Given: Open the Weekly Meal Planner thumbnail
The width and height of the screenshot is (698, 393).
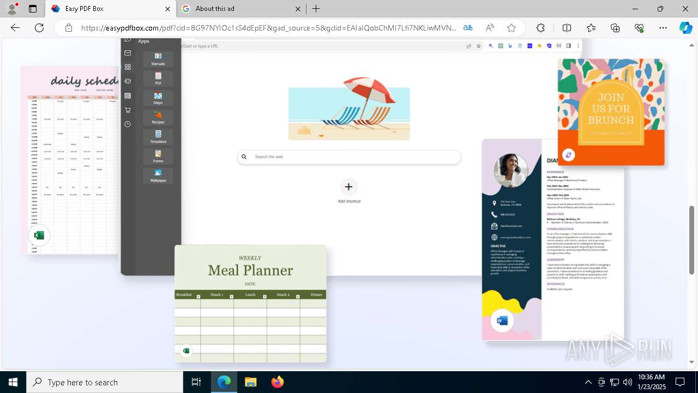Looking at the screenshot, I should (x=250, y=303).
